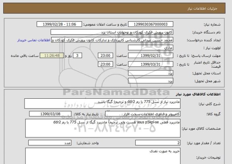Image resolution: width=232 pixels, height=164 pixels.
Task: Click the goods group field کامپیوتر و فناوری اطلاعات
Action: pos(143,114)
